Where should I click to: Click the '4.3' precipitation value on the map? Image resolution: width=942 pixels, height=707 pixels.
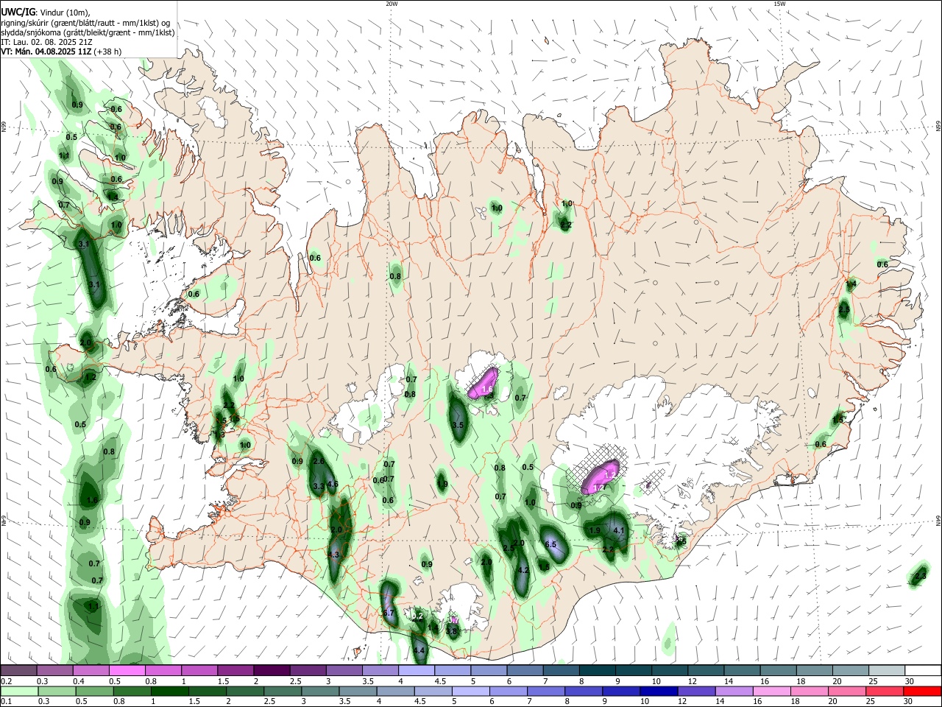333,555
